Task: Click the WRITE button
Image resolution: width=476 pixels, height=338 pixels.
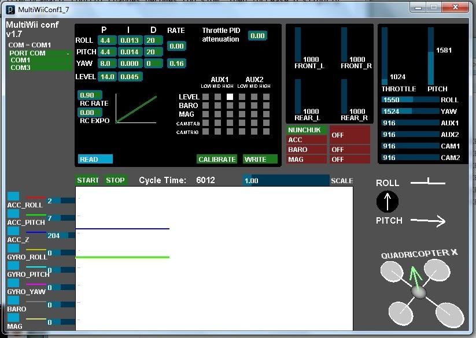Action: [260, 159]
